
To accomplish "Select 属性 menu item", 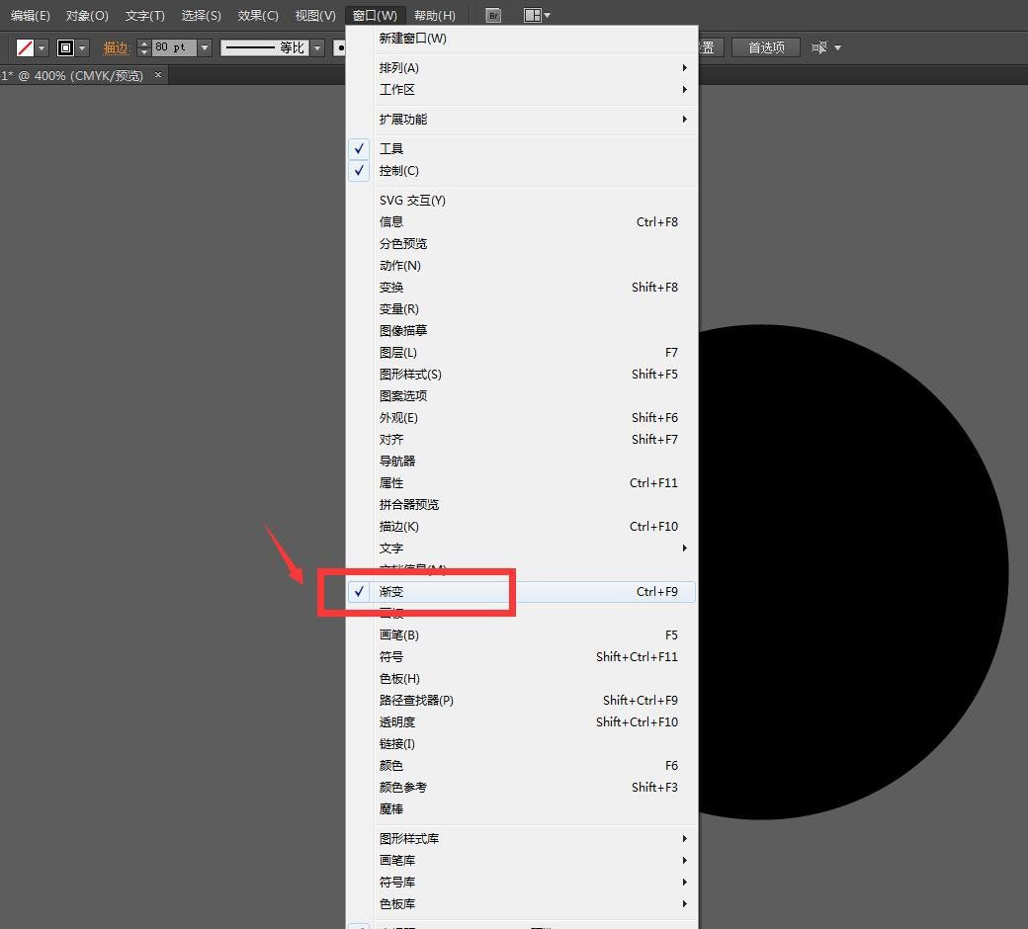I will (x=521, y=482).
